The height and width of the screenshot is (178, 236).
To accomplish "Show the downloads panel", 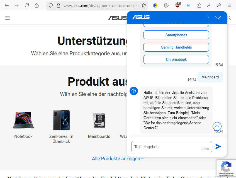I will 209,6.
